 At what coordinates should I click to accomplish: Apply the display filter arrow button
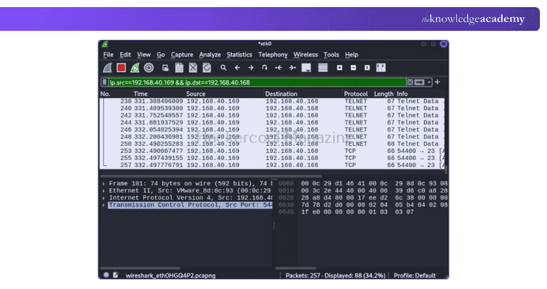pos(420,82)
